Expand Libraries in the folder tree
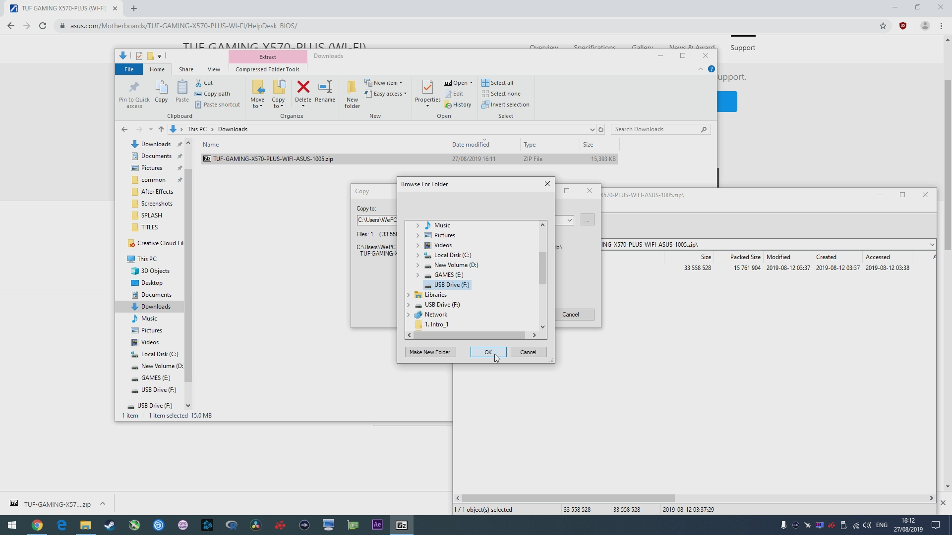Screen dimensions: 952x535 pyautogui.click(x=409, y=295)
